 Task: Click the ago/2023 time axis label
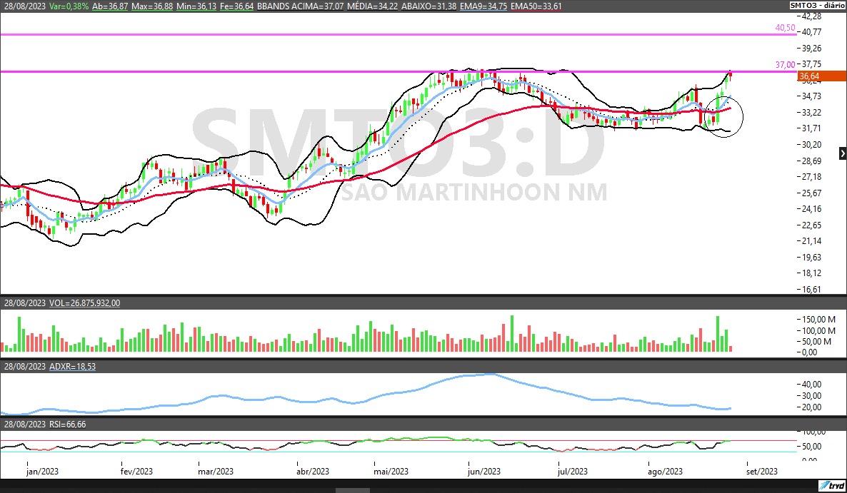(665, 472)
